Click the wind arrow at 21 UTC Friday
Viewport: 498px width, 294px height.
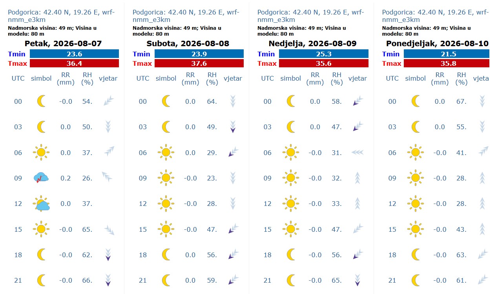[108, 280]
